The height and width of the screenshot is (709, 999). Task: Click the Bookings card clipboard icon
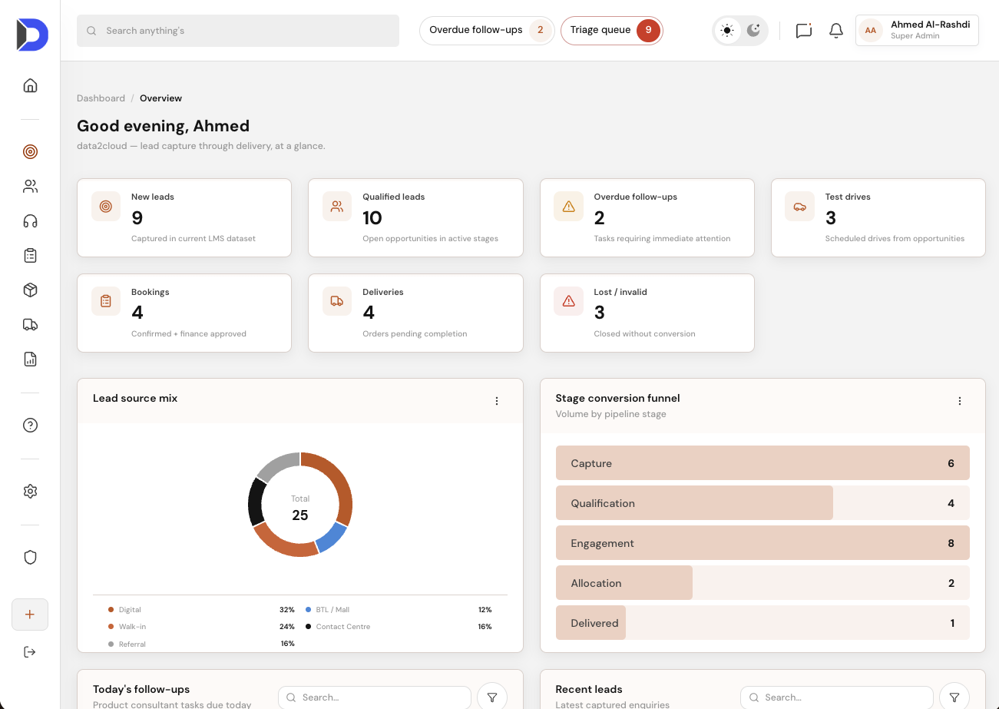pos(106,301)
